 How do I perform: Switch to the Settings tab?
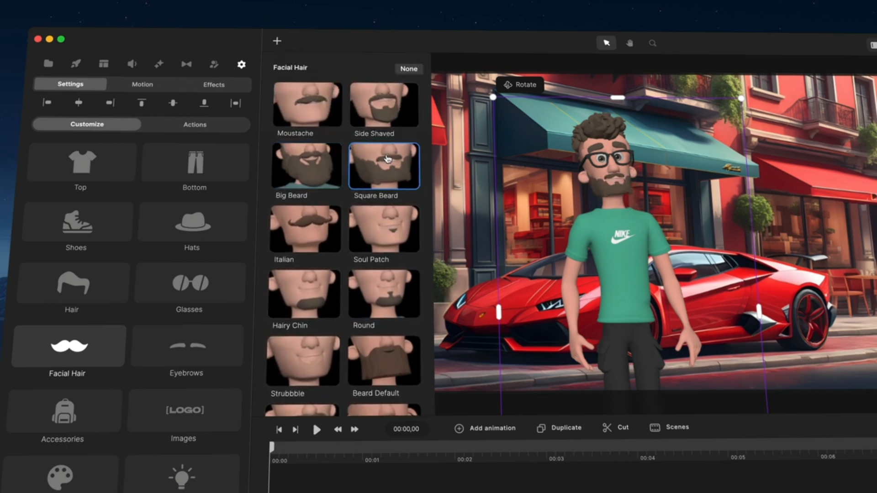70,84
